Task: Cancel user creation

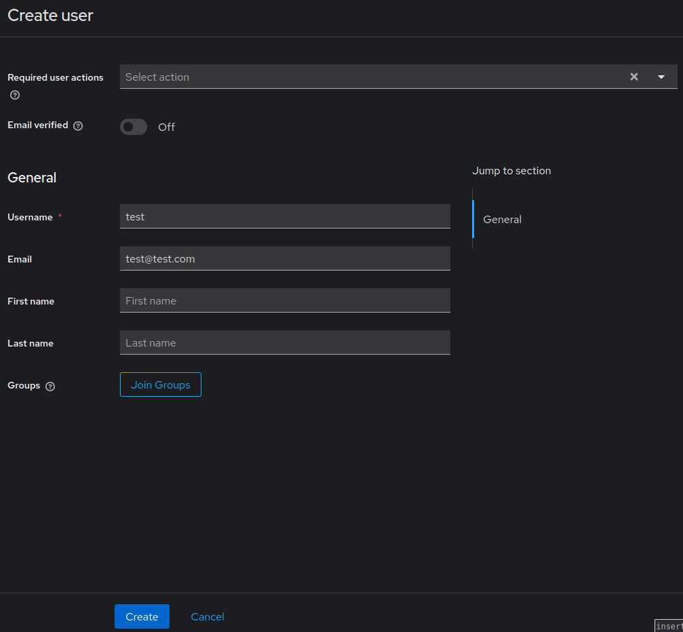Action: click(208, 616)
